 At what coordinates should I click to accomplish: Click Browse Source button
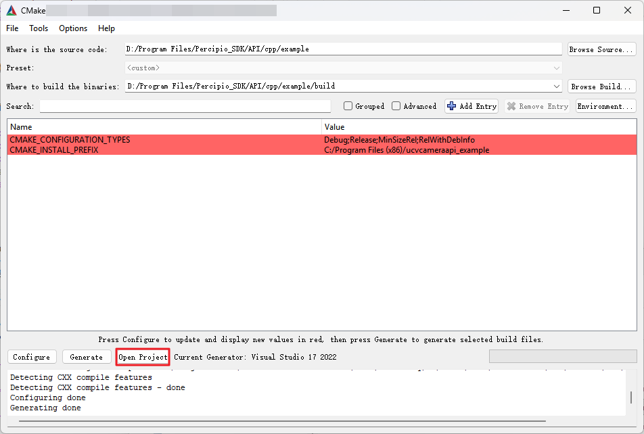(x=601, y=49)
